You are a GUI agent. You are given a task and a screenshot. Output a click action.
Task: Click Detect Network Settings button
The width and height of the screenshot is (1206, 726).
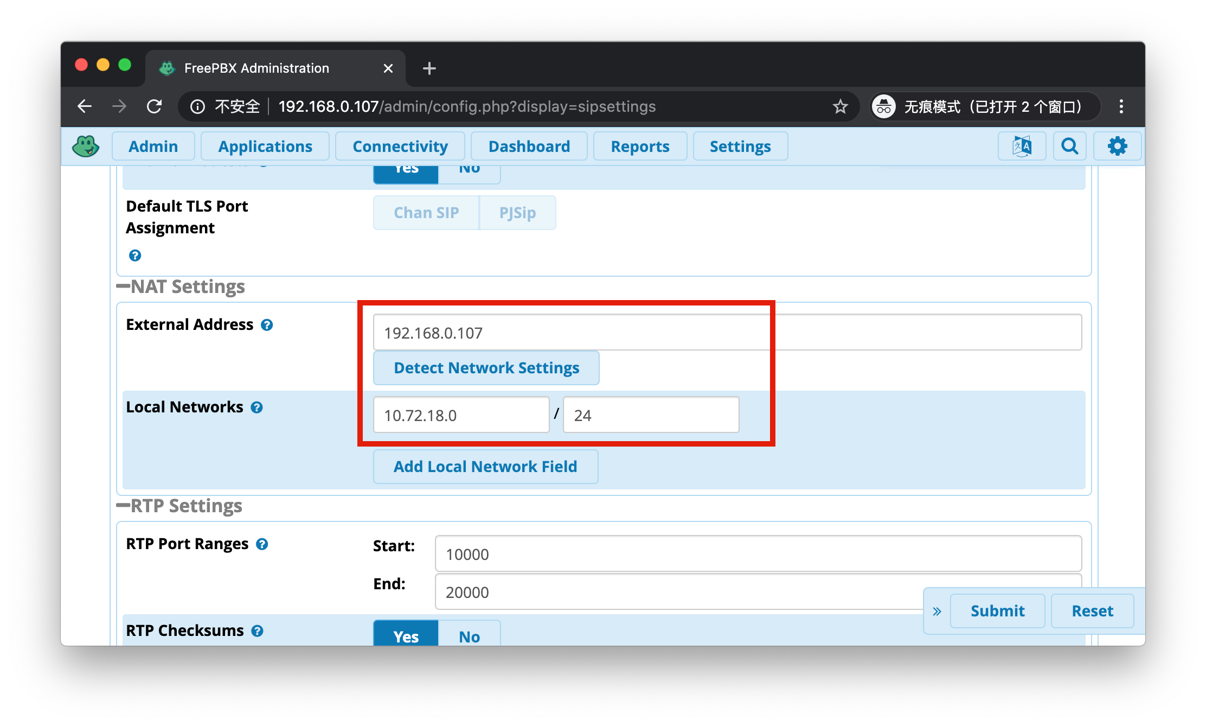tap(485, 368)
